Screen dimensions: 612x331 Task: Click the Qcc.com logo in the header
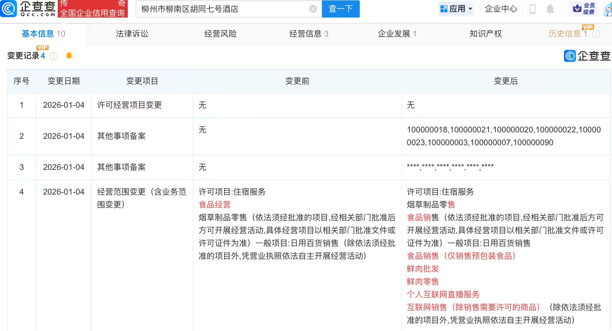tap(28, 9)
